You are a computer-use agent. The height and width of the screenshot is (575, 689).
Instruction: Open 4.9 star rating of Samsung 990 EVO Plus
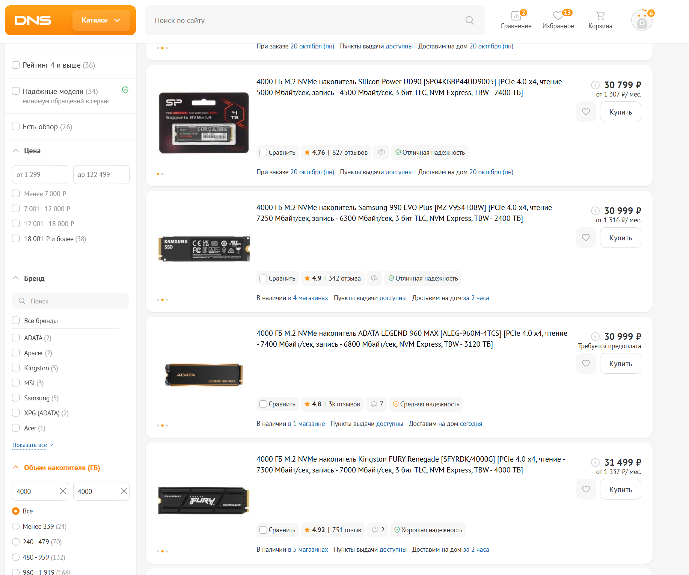click(x=333, y=278)
